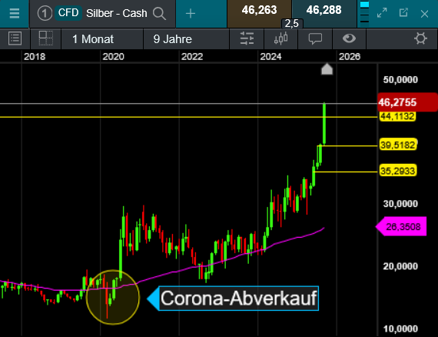Image resolution: width=438 pixels, height=337 pixels.
Task: Select the yellow circle drawing on chart
Action: (x=113, y=297)
